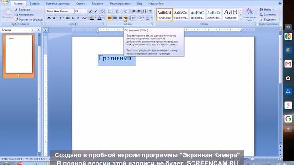Click the word count status bar entry

(x=35, y=159)
